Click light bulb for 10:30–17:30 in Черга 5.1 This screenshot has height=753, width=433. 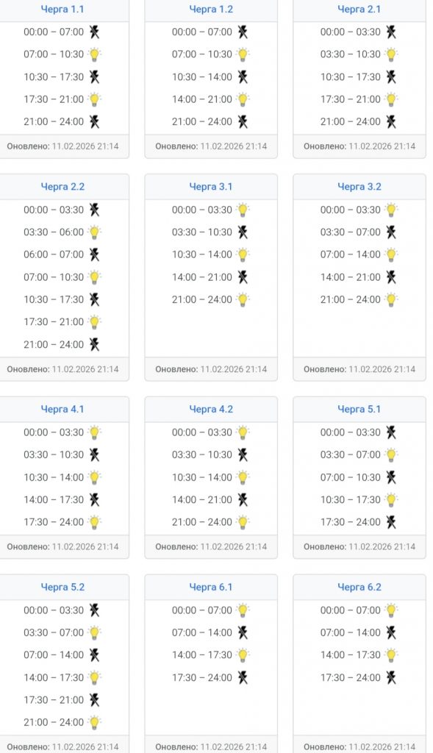pyautogui.click(x=391, y=500)
